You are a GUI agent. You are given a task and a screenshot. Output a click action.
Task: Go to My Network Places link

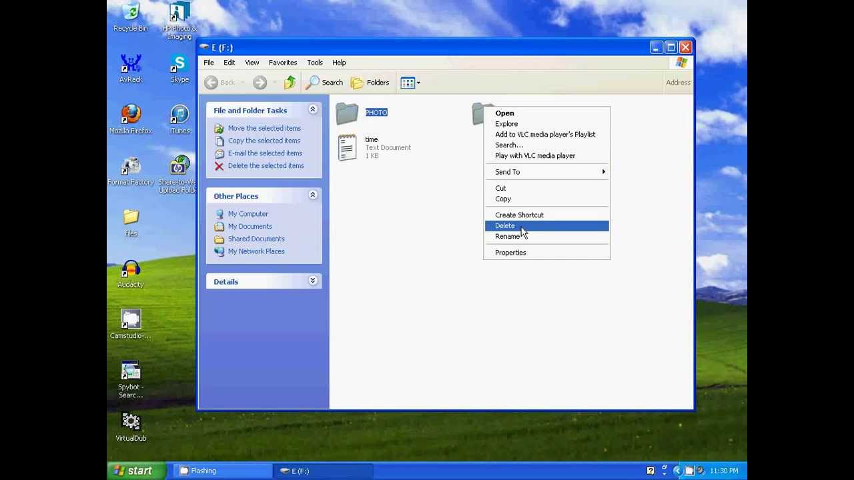(256, 251)
